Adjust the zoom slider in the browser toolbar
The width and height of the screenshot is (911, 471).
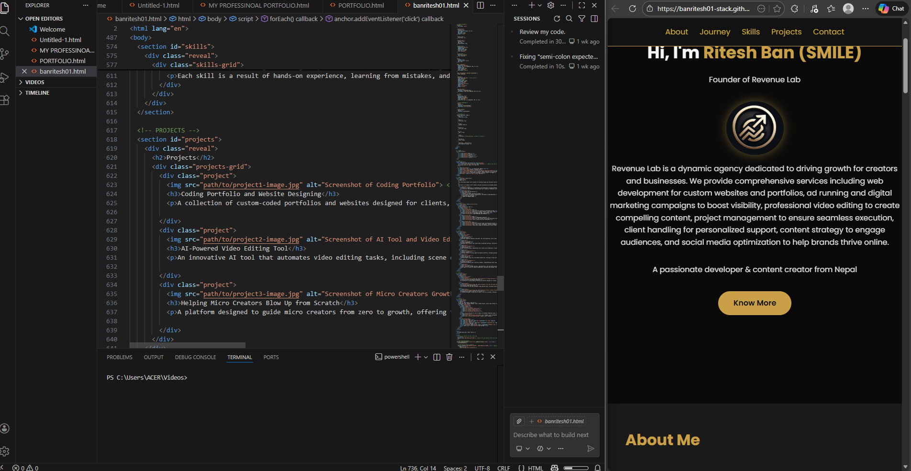[x=577, y=468]
